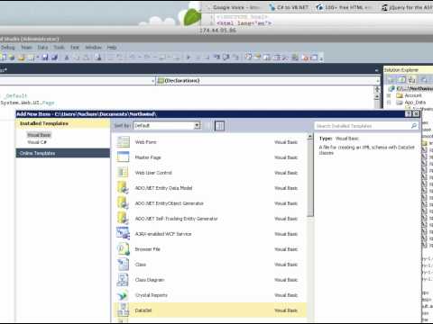The image size is (433, 324).
Task: Select the Class Diagram template icon
Action: pos(123,280)
